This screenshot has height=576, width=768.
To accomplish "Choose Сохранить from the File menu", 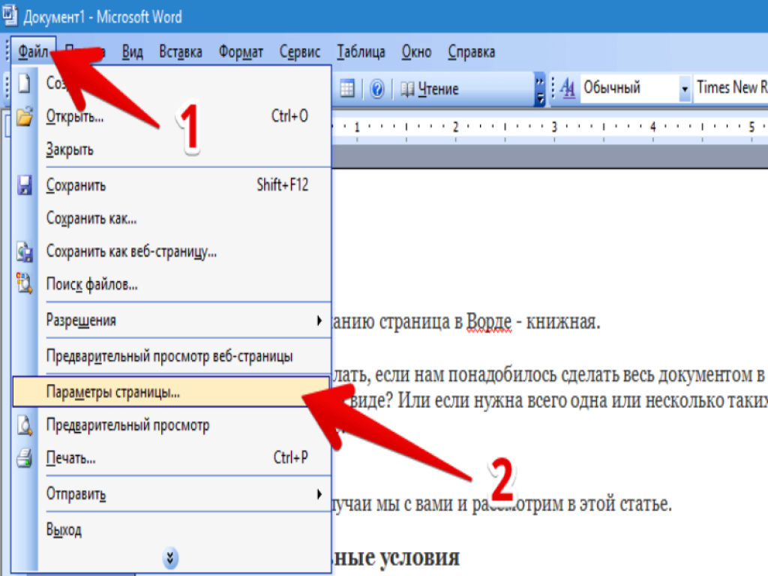I will pos(172,185).
